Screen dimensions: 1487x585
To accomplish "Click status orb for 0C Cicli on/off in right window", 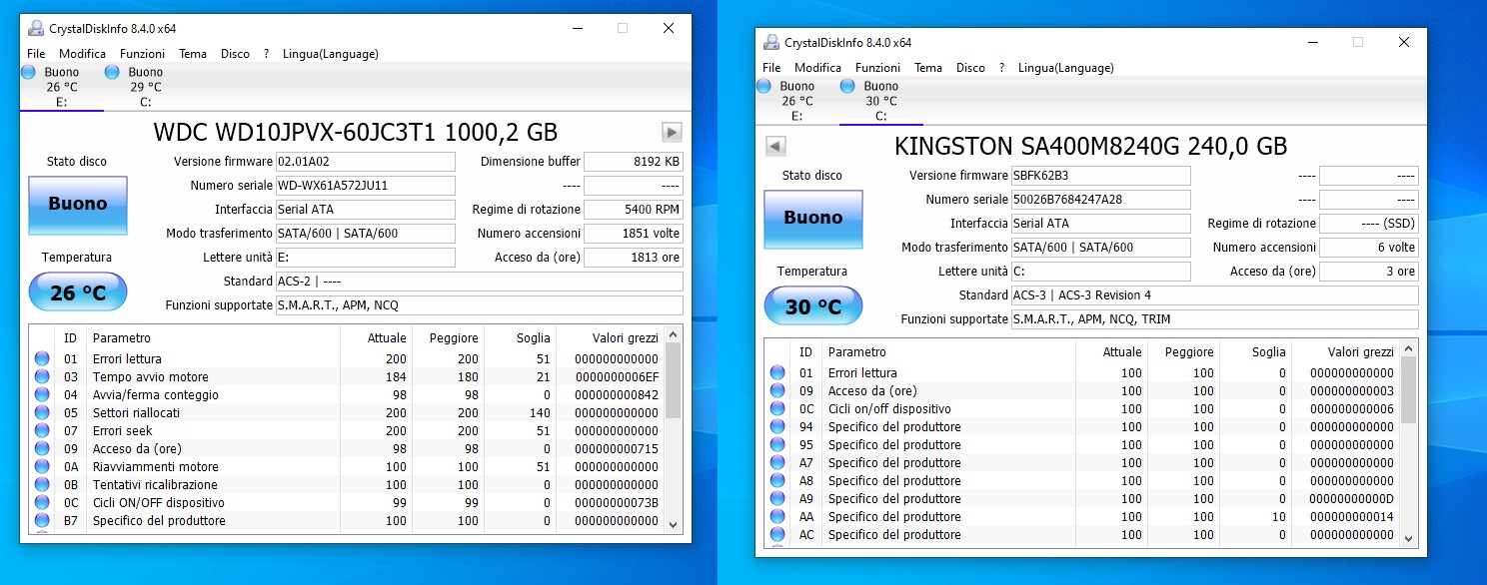I will point(777,408).
